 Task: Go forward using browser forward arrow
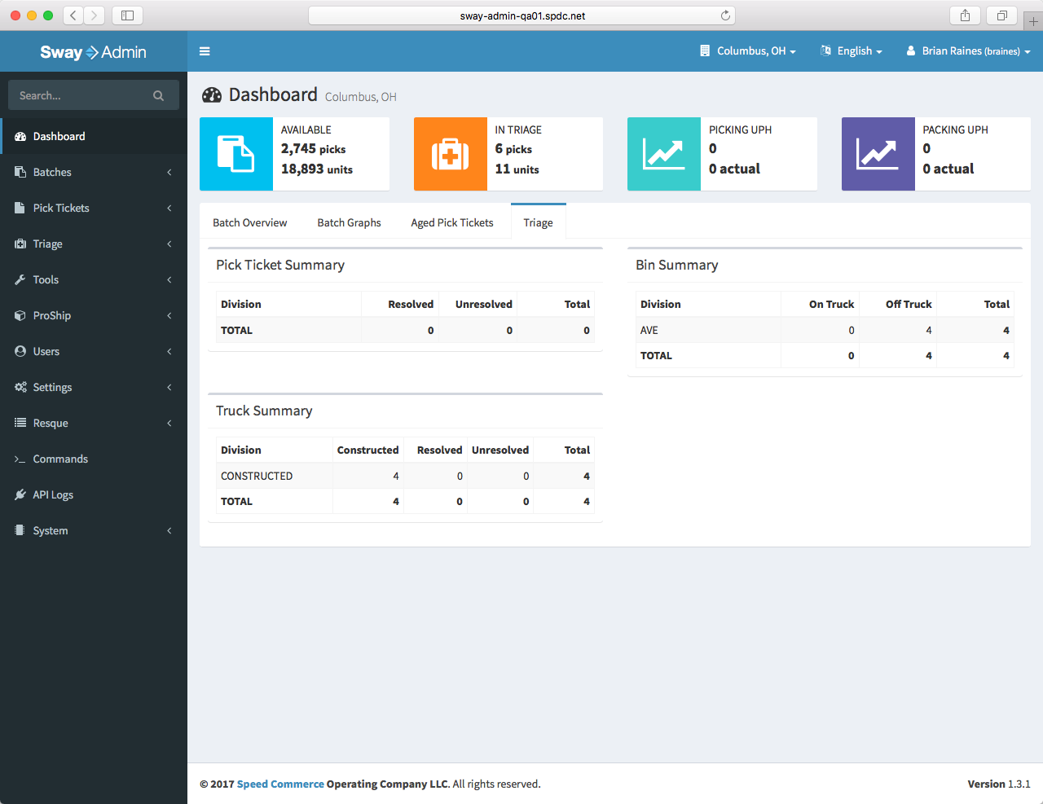coord(95,15)
